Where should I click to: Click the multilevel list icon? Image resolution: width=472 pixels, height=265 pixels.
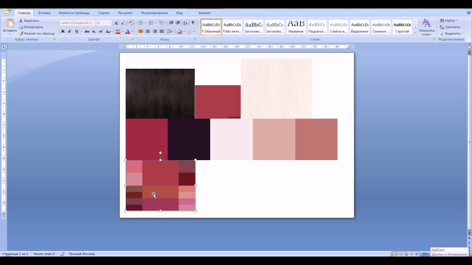(161, 23)
